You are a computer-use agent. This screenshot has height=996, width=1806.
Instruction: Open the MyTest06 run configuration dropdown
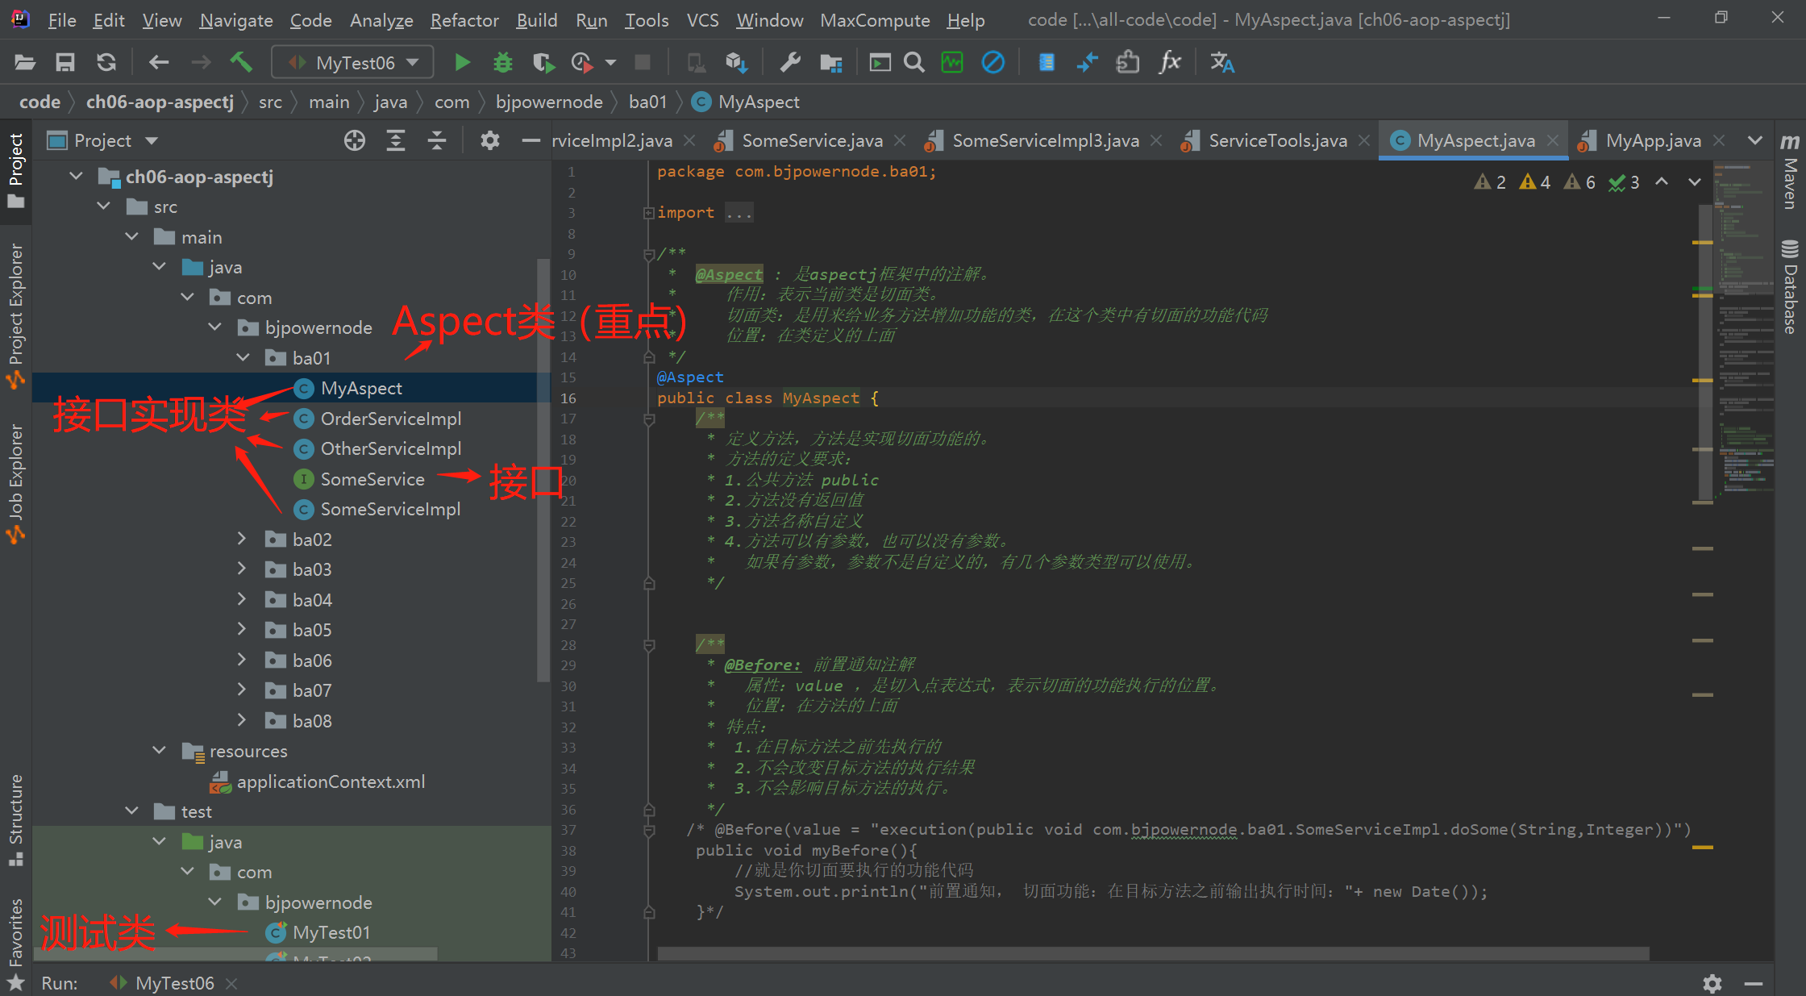[x=412, y=61]
